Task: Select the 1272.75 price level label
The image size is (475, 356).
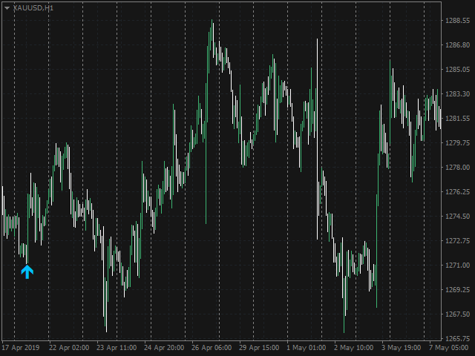Action: click(x=458, y=241)
